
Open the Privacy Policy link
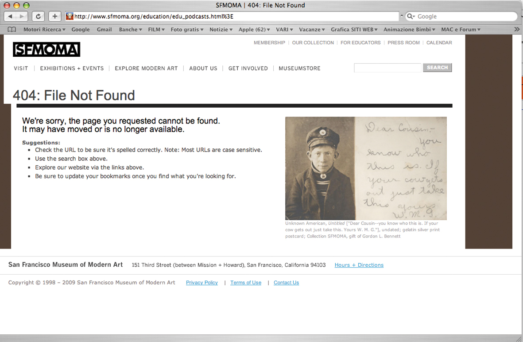[202, 283]
